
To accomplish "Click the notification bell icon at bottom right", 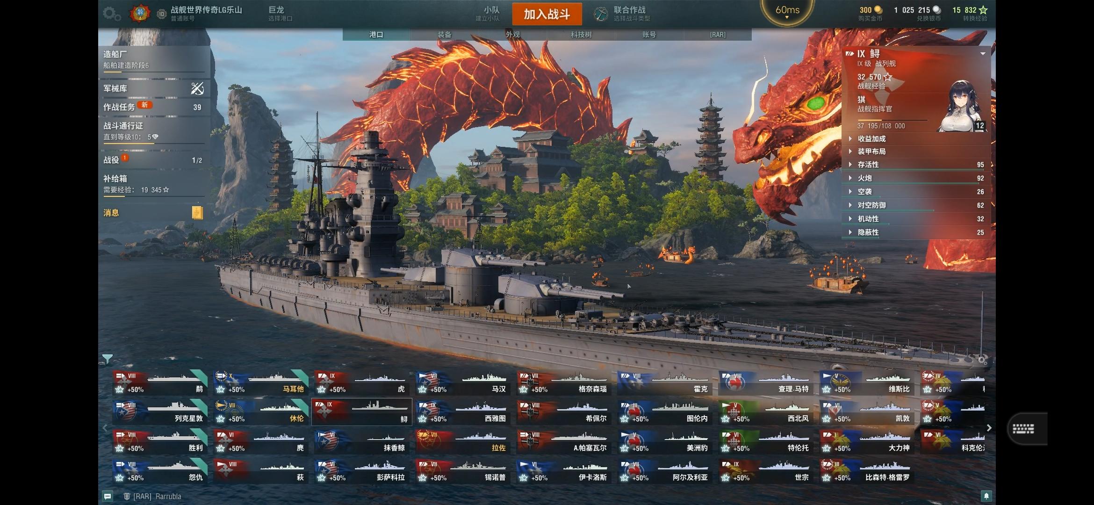I will click(986, 496).
